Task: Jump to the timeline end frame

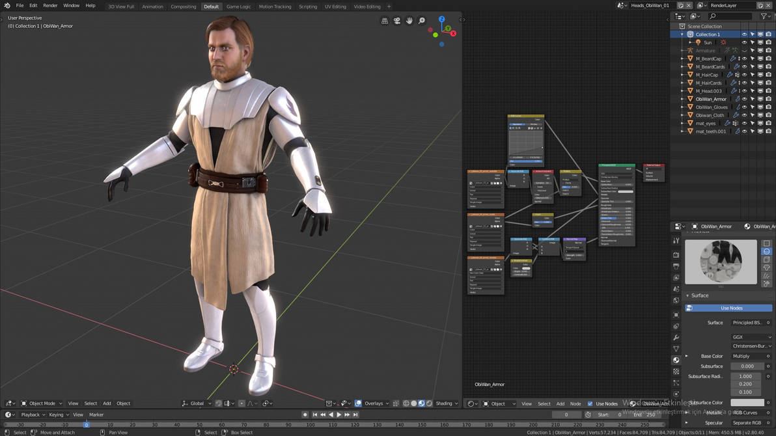Action: (355, 415)
